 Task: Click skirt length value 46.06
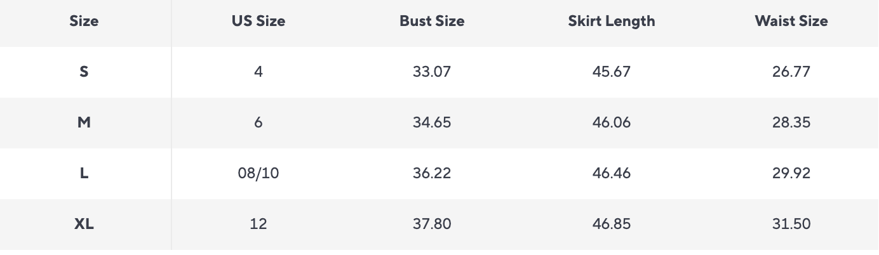[x=612, y=122]
